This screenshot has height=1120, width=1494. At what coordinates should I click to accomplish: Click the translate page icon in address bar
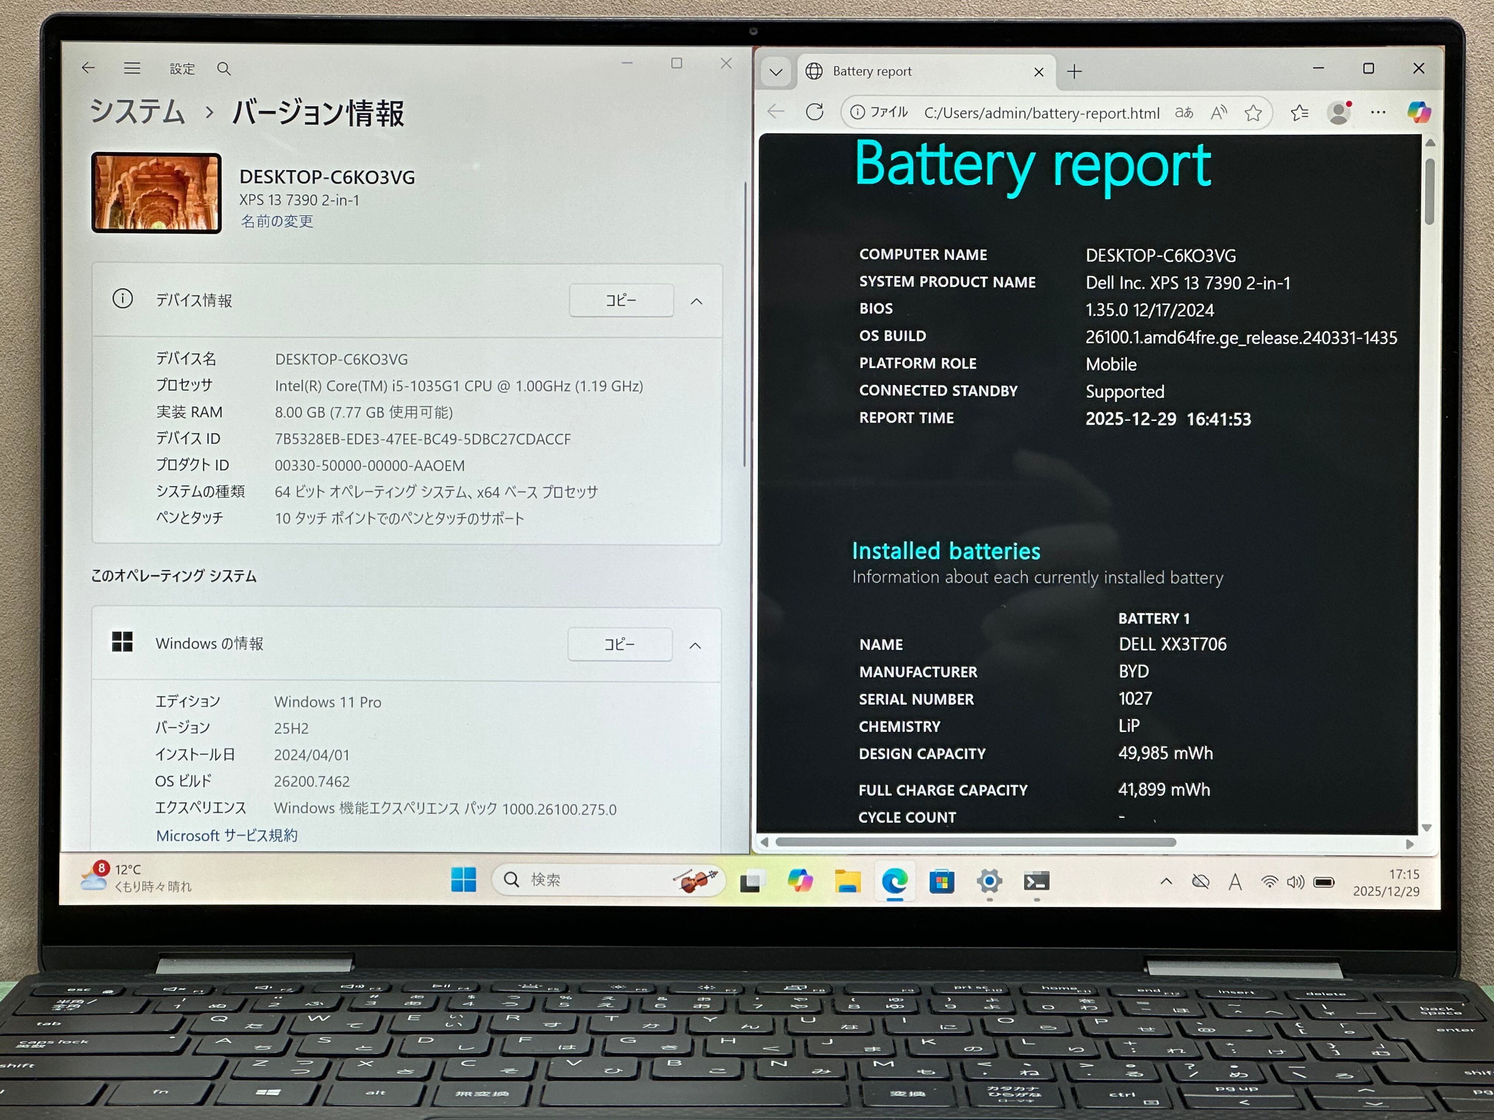(1184, 113)
